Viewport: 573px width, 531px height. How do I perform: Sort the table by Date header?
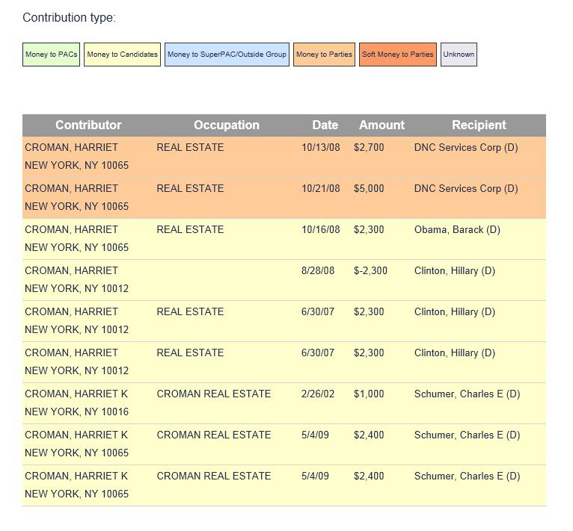325,125
